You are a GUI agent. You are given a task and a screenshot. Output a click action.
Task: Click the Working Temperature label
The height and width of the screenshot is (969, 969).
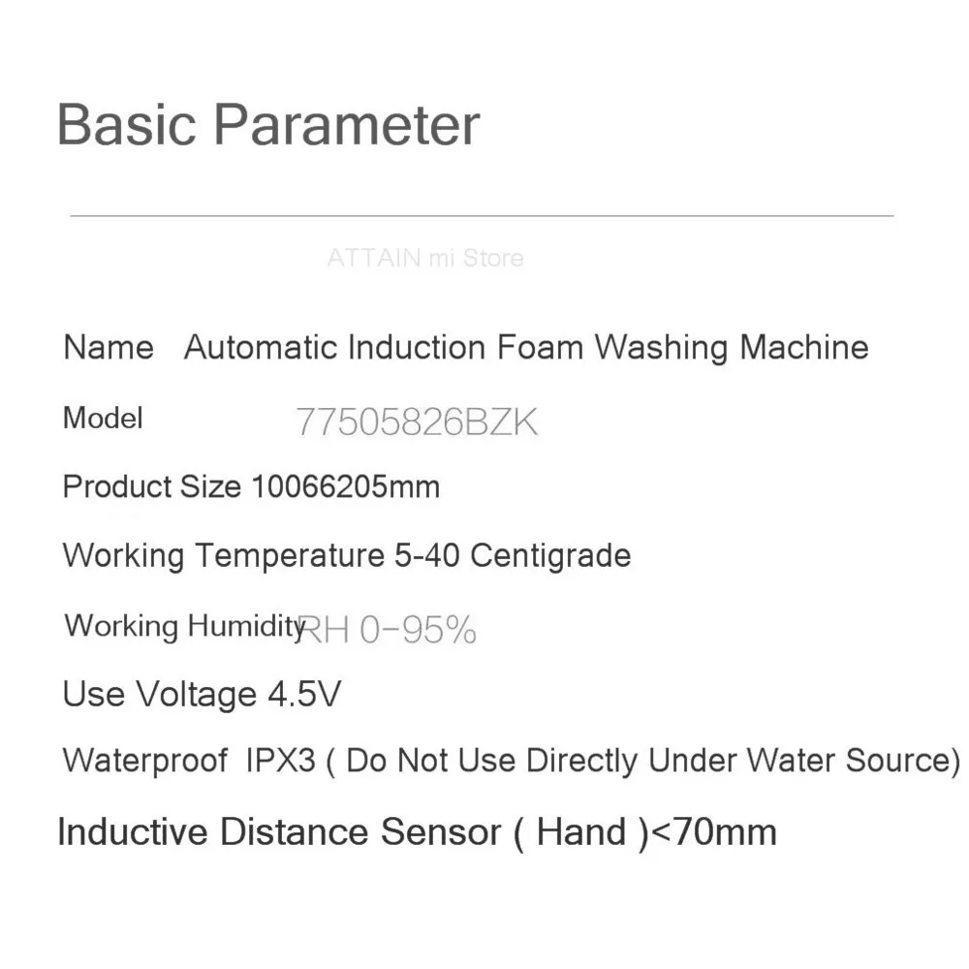[223, 555]
